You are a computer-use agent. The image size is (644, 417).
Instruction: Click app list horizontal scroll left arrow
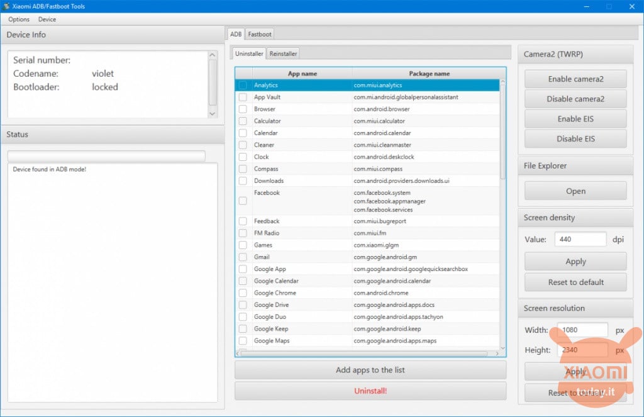pyautogui.click(x=238, y=353)
